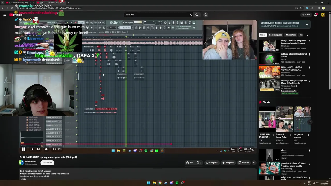Open the Chrome three-dot menu

328,8
